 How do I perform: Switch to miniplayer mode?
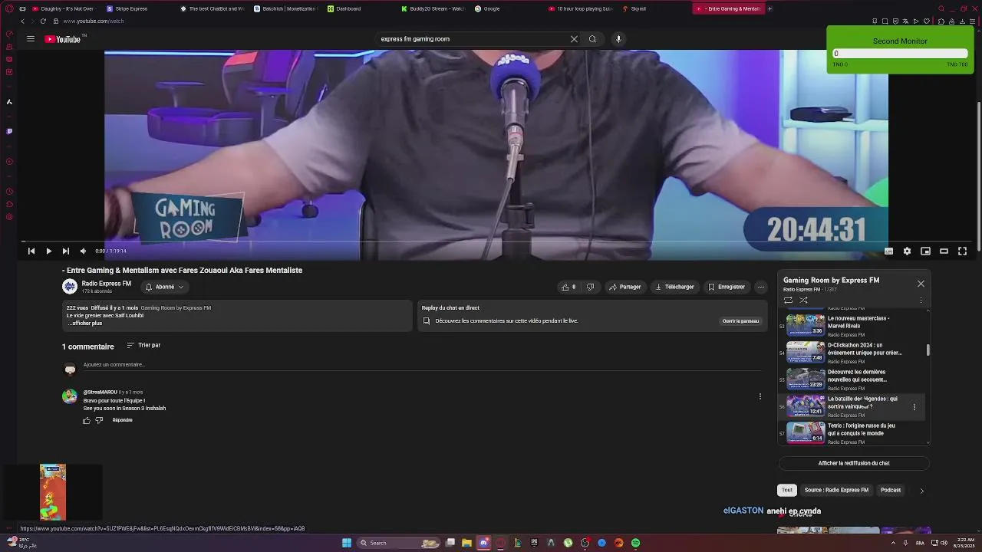[x=925, y=251]
